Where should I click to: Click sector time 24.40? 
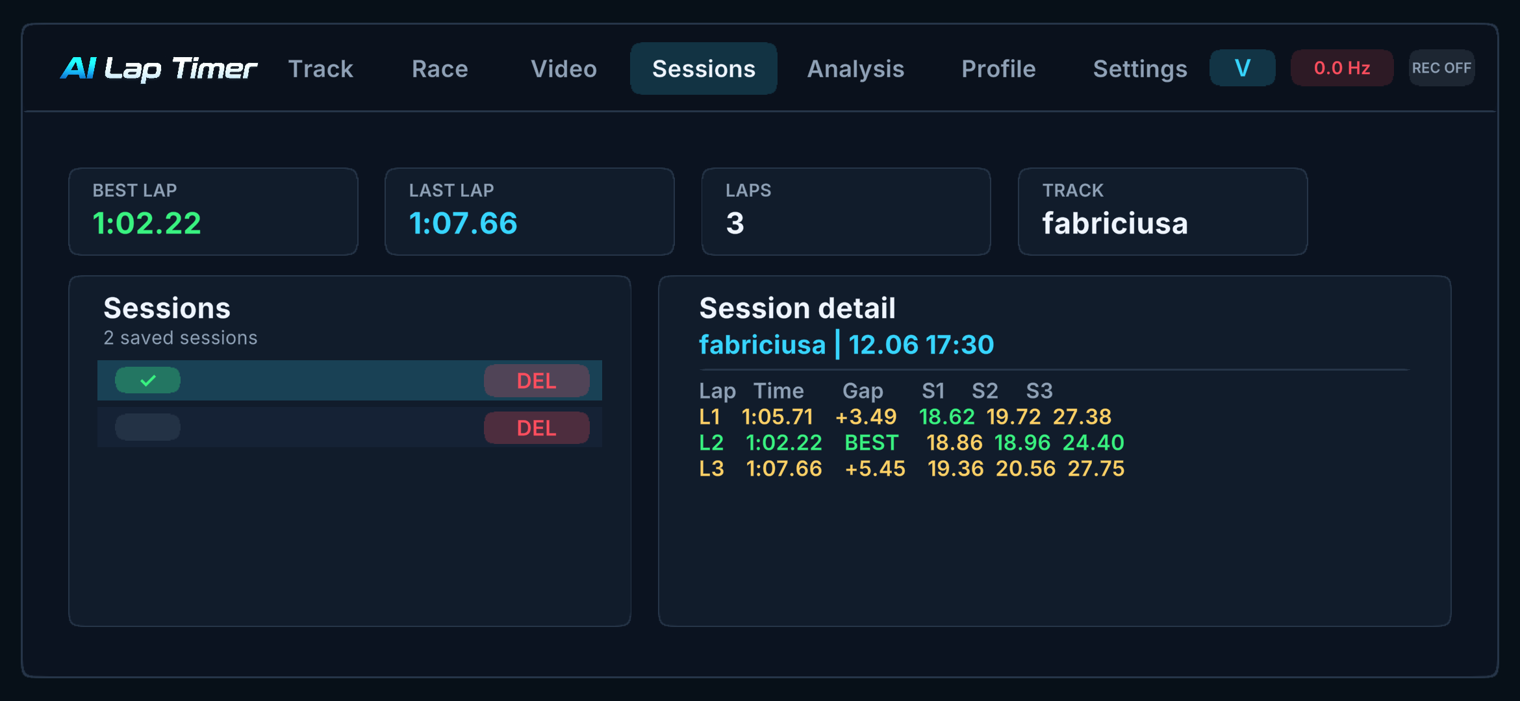(1093, 443)
